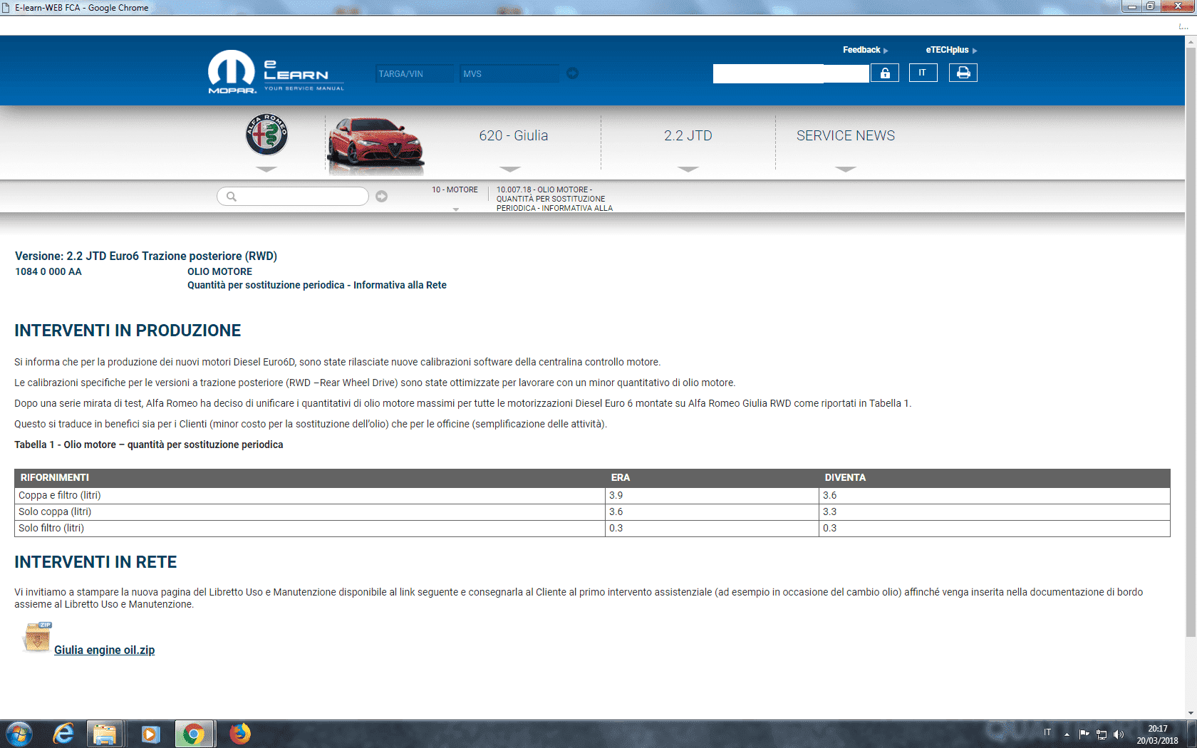Screen dimensions: 1197x748
Task: Open the Action Center flag icon
Action: (1084, 734)
